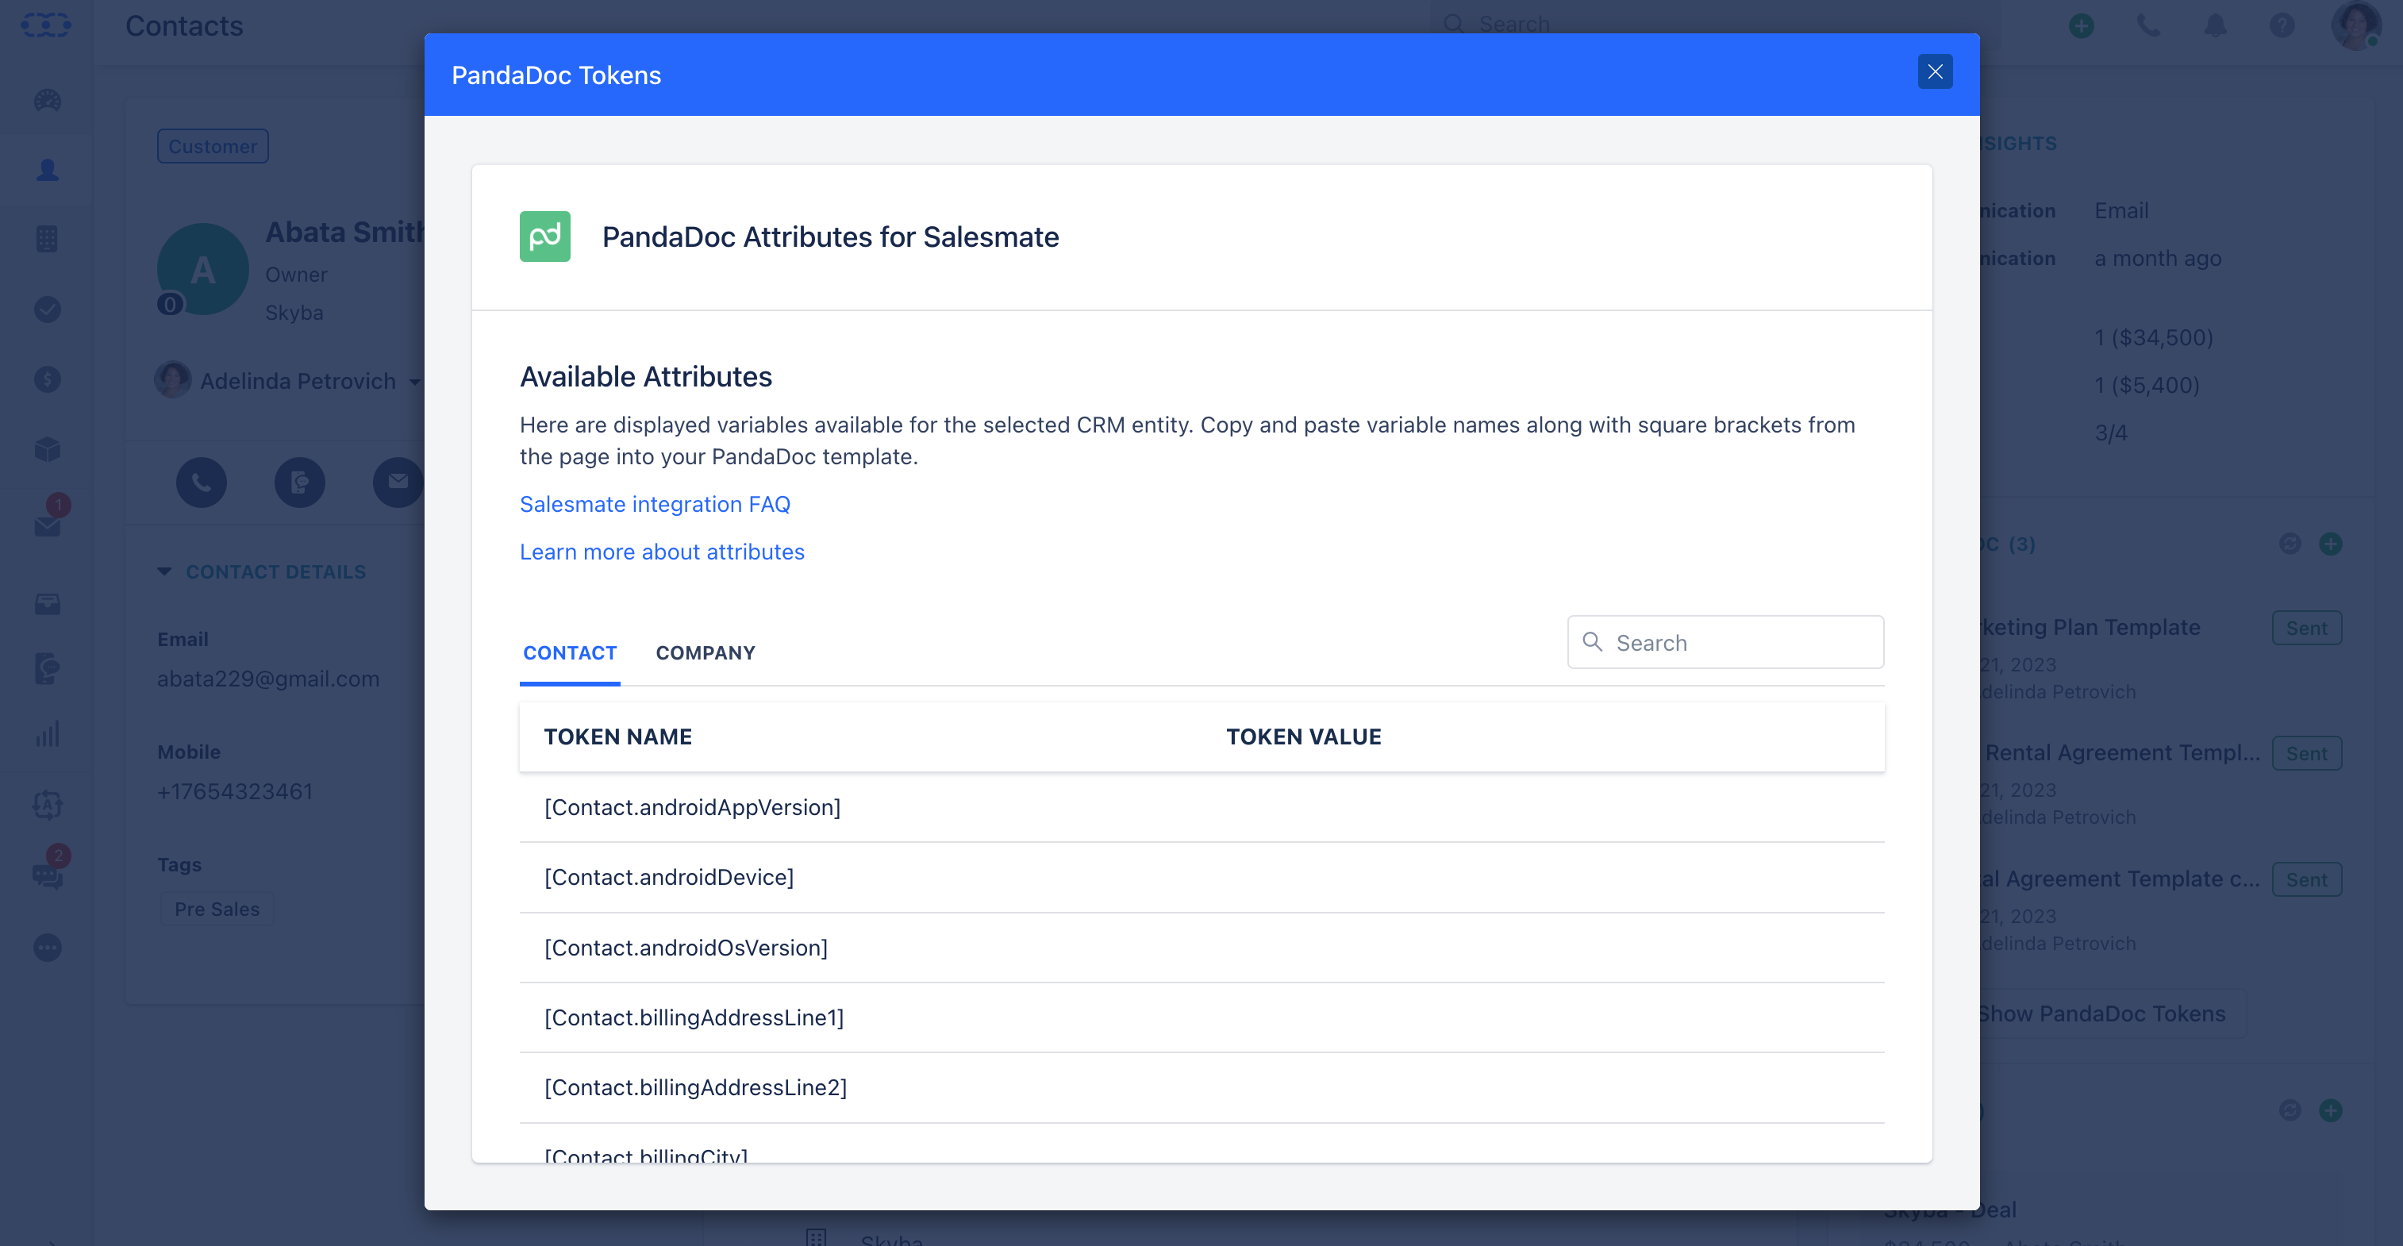Close the PandaDoc Tokens dialog
The height and width of the screenshot is (1246, 2403).
[x=1935, y=71]
